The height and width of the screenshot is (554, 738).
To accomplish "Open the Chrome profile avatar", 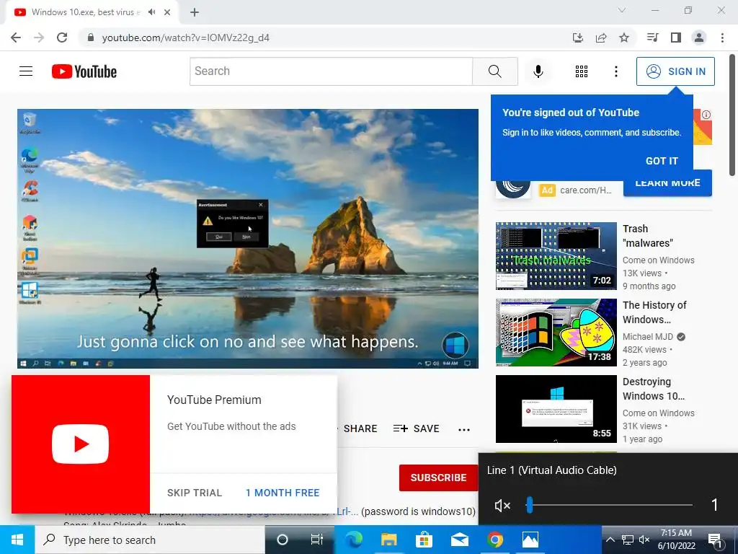I will click(x=699, y=38).
